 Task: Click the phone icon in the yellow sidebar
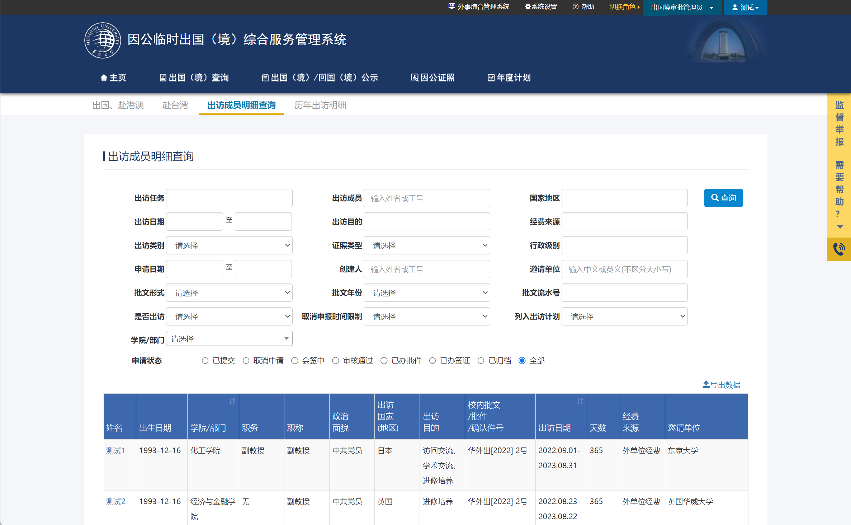(x=839, y=248)
